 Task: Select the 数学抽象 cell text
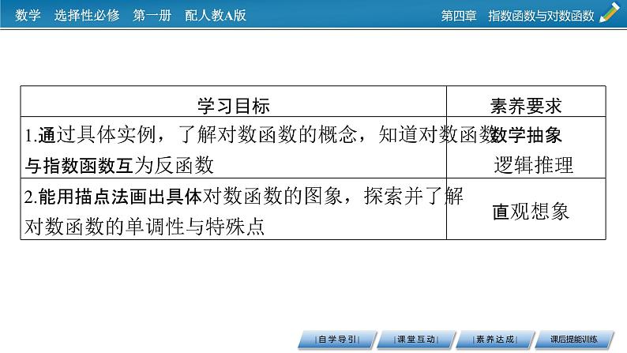tap(527, 135)
